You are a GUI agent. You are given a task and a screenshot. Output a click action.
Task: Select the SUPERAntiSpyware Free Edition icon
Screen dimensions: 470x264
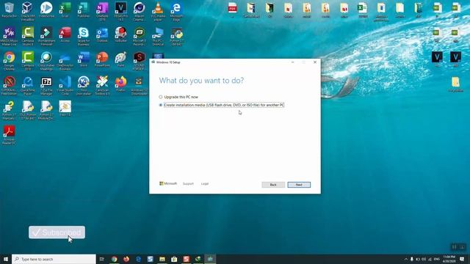9,86
